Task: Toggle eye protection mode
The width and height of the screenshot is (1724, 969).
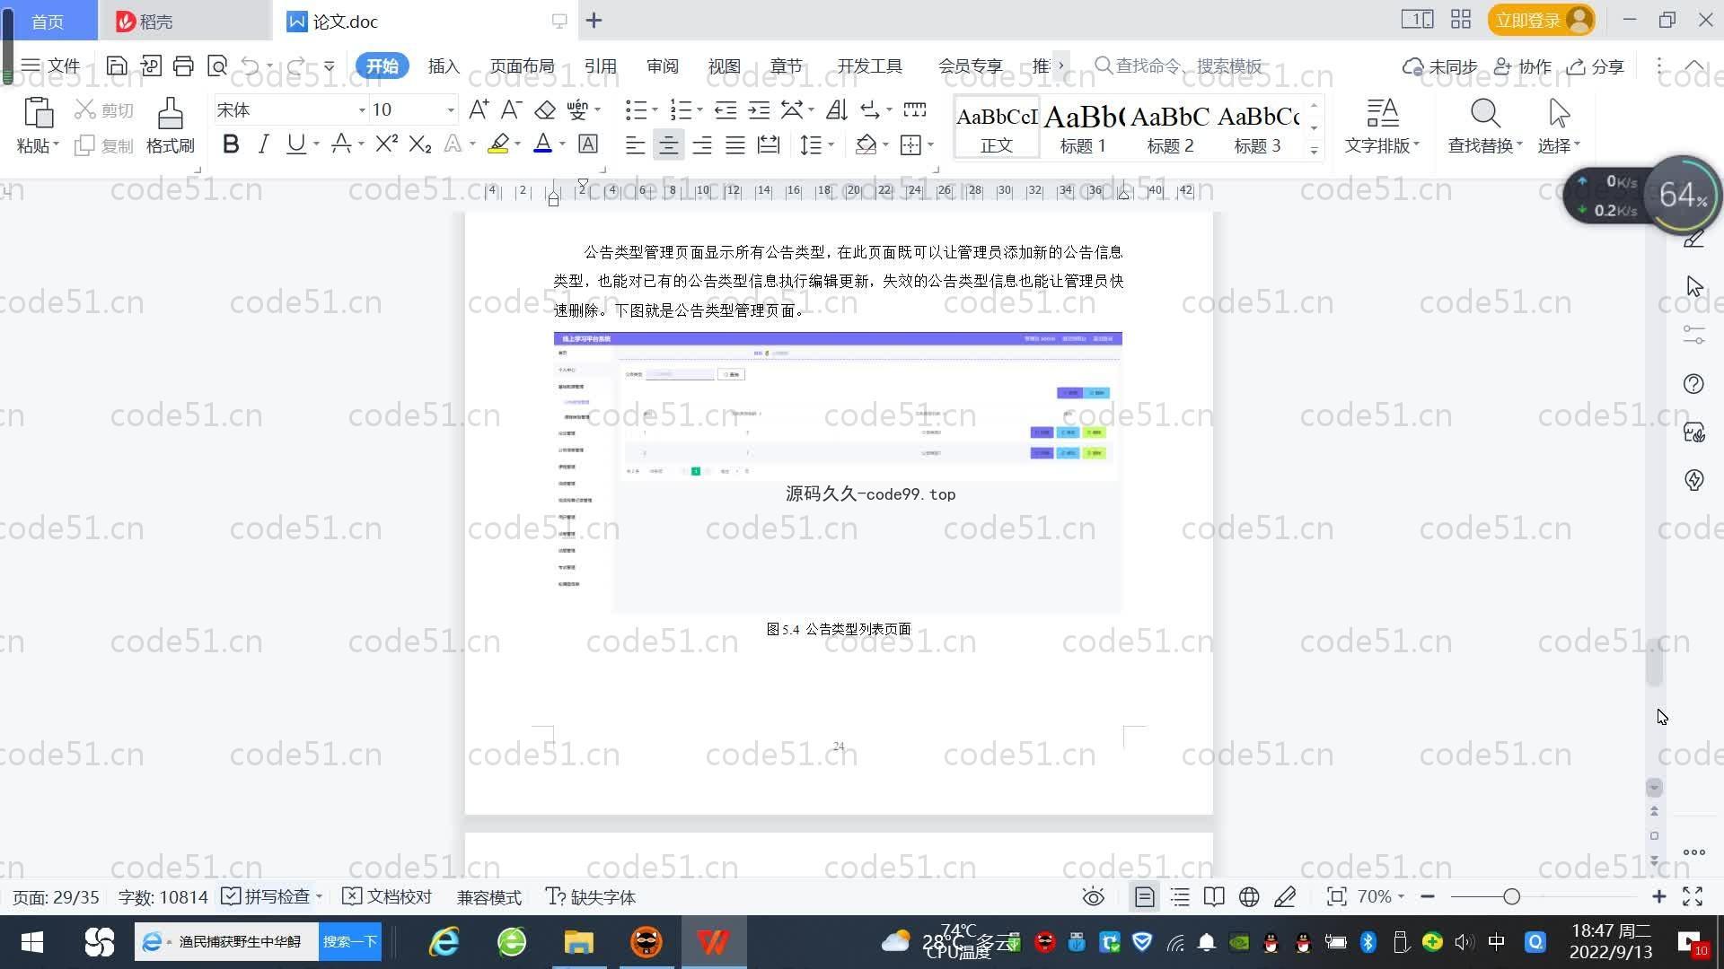Action: 1093,896
